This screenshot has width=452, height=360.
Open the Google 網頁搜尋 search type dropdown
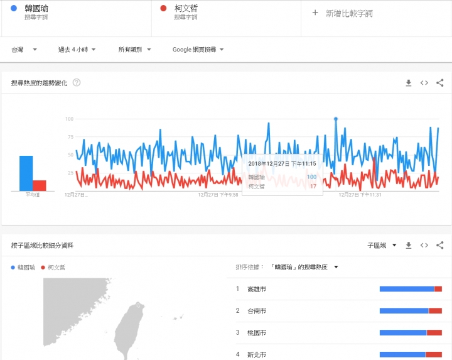(198, 50)
